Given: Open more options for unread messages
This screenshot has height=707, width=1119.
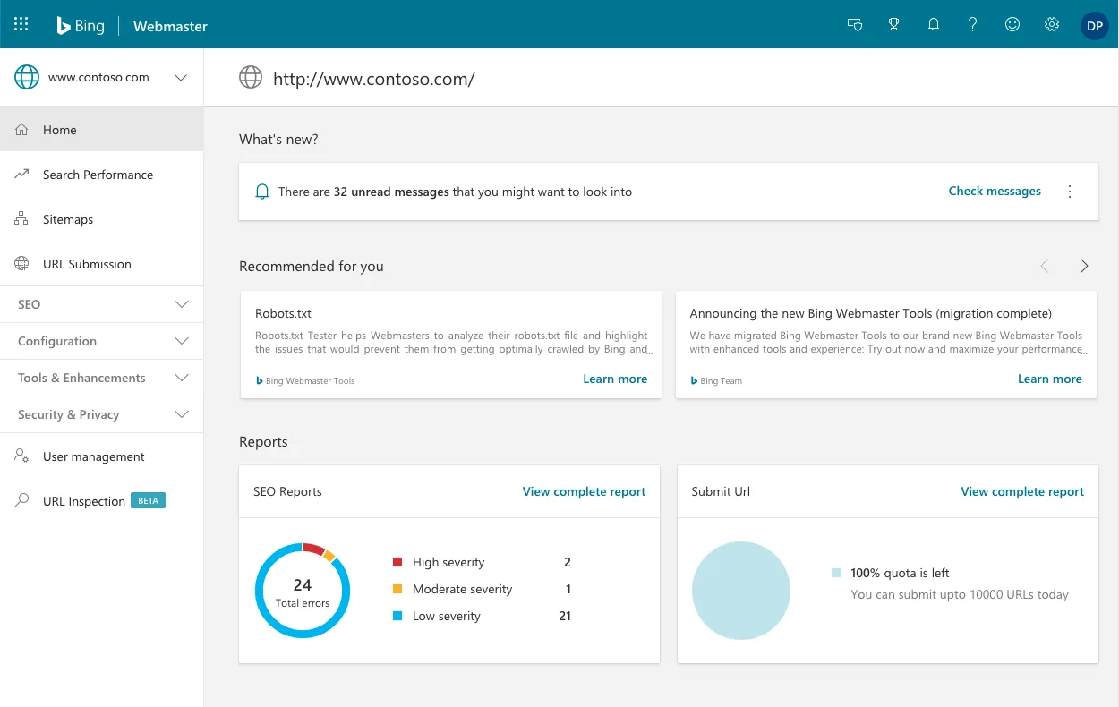Looking at the screenshot, I should click(1070, 192).
